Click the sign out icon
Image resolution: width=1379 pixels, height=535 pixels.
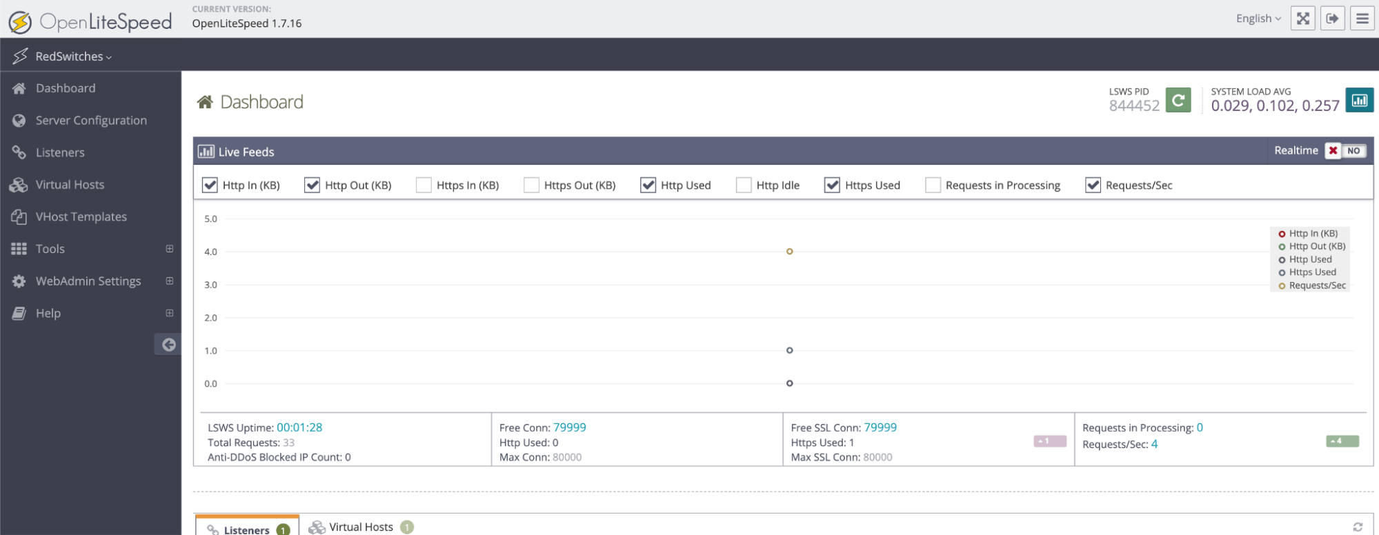[x=1332, y=19]
